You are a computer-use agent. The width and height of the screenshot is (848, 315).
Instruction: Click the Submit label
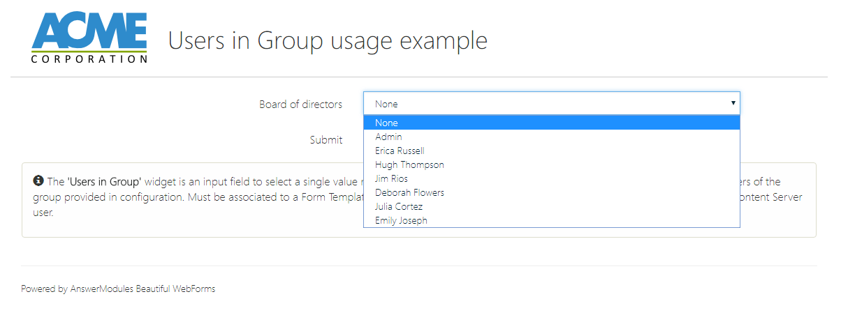click(x=326, y=140)
